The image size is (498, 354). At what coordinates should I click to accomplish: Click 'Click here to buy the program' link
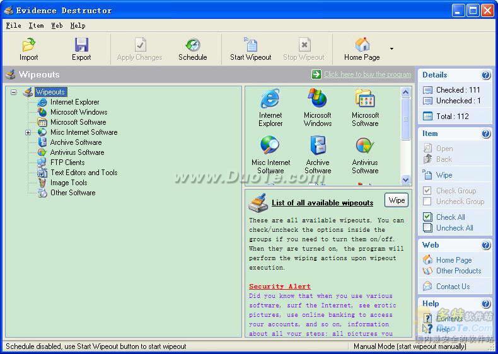(368, 74)
